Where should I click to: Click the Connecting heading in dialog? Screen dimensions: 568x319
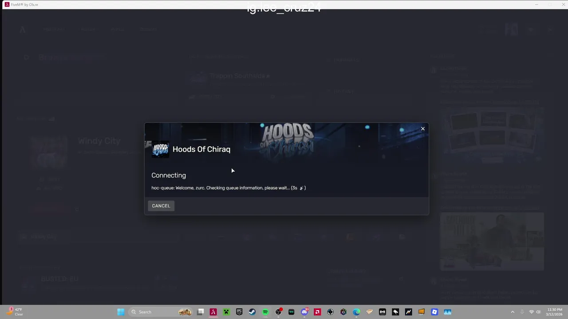pyautogui.click(x=169, y=175)
